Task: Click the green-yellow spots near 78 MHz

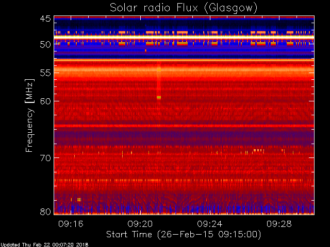Action: pos(79,200)
